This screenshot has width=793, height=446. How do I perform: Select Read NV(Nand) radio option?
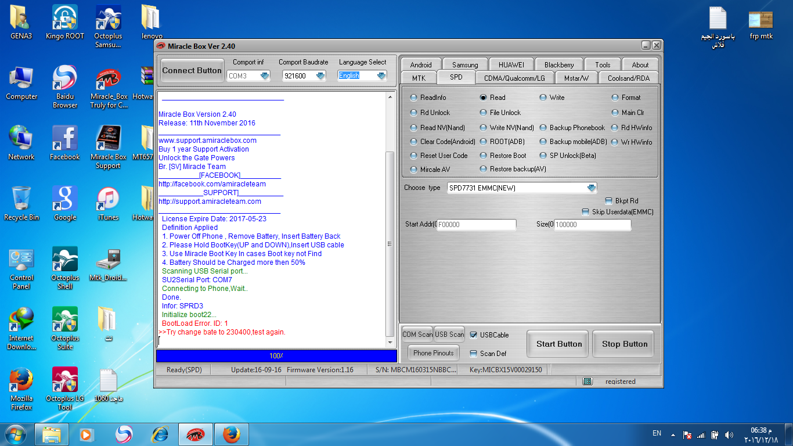pyautogui.click(x=438, y=128)
